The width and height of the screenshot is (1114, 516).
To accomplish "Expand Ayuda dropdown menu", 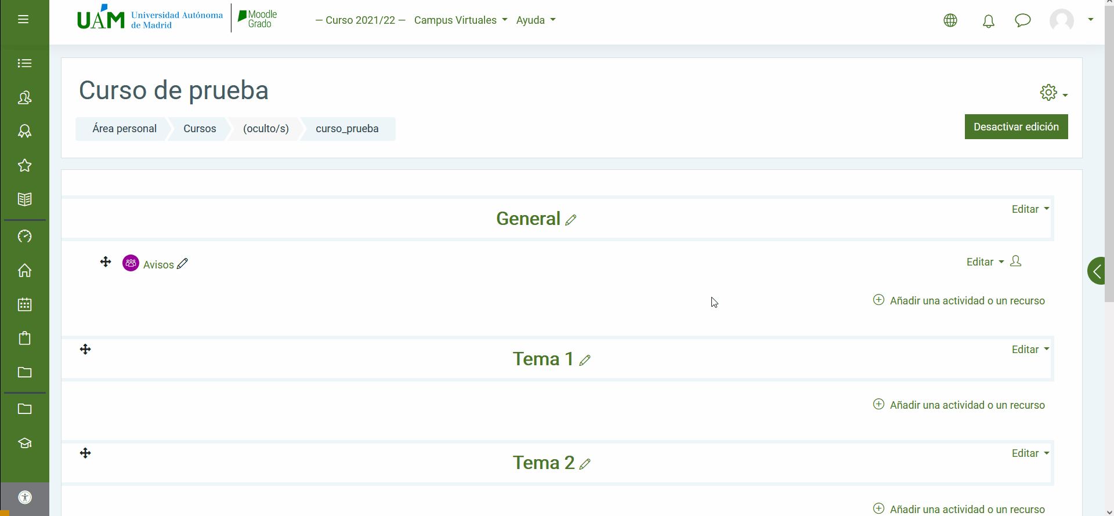I will [x=536, y=20].
